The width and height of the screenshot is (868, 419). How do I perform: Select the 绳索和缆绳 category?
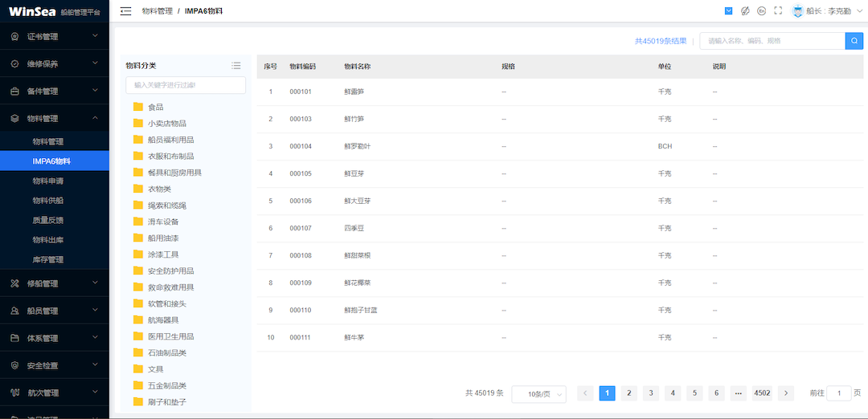(166, 205)
